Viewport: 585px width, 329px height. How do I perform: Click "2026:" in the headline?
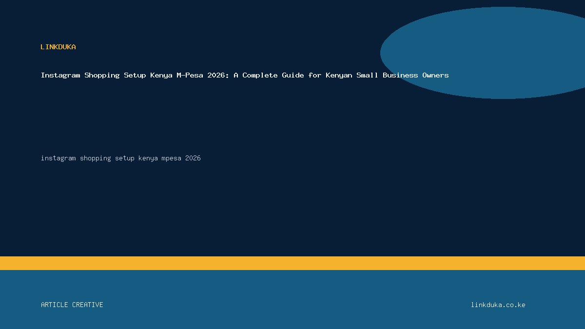click(218, 75)
